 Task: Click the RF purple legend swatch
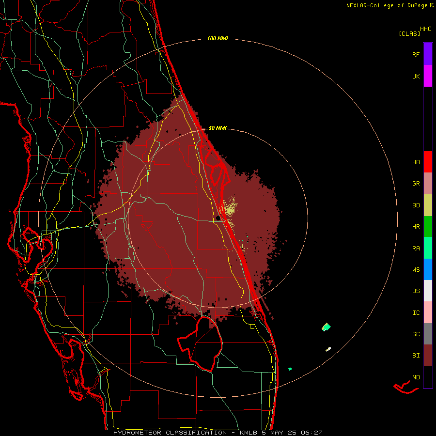coord(428,54)
